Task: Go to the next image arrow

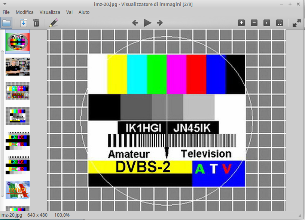Action: click(x=160, y=23)
